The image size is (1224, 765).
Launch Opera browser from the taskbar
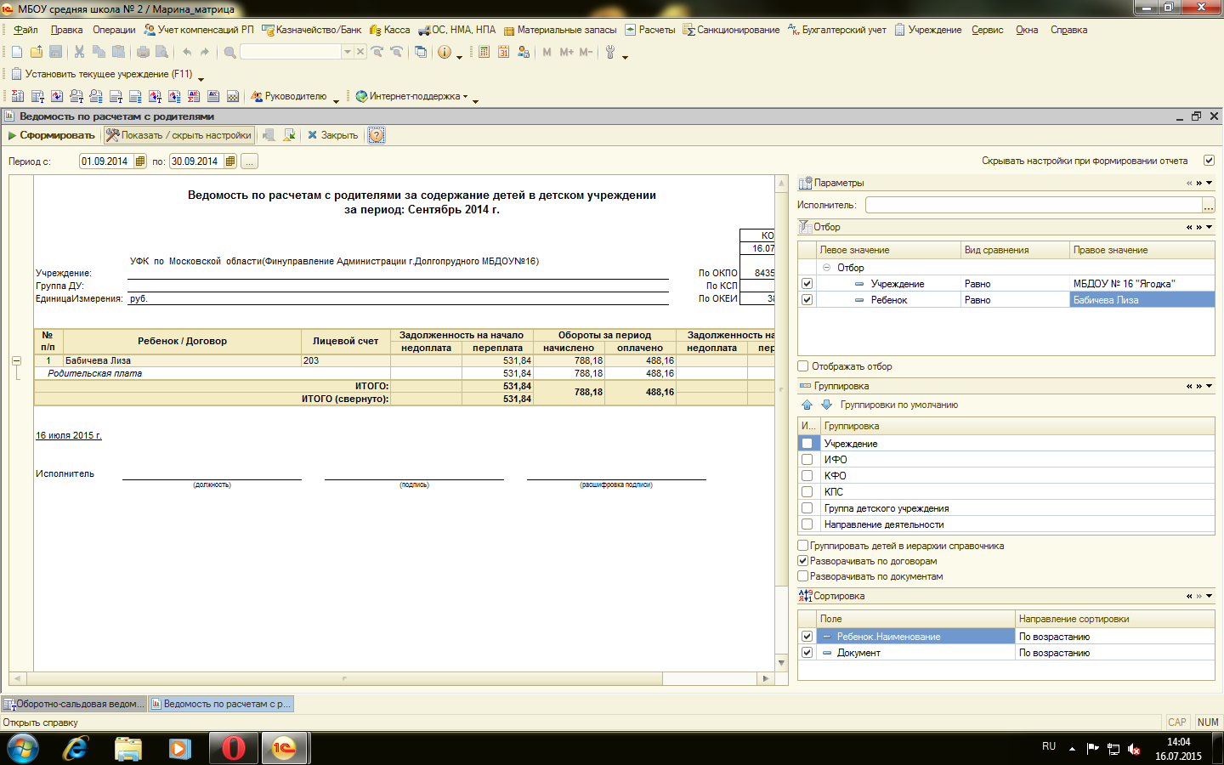(233, 748)
